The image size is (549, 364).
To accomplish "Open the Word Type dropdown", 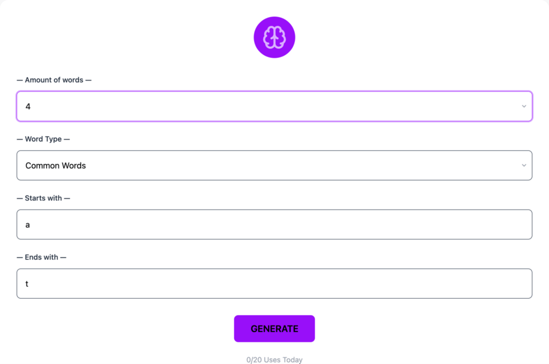I will click(x=274, y=166).
